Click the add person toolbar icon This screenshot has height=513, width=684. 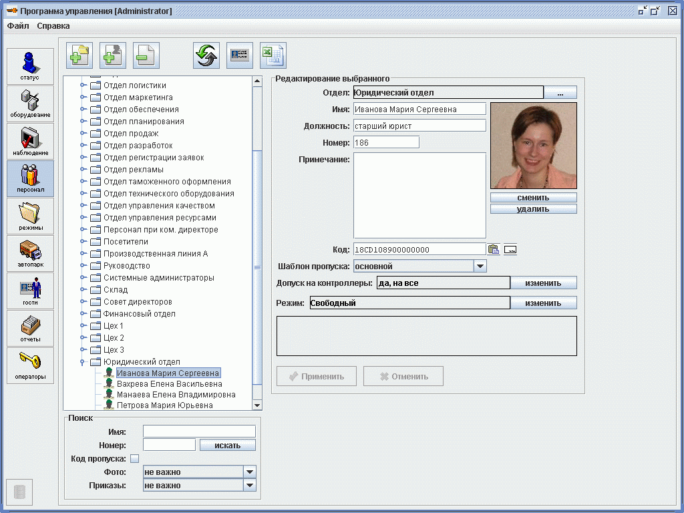113,55
